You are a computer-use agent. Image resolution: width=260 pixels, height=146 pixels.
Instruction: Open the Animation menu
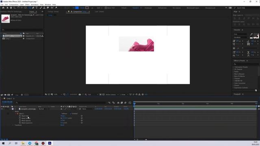[x=35, y=4]
